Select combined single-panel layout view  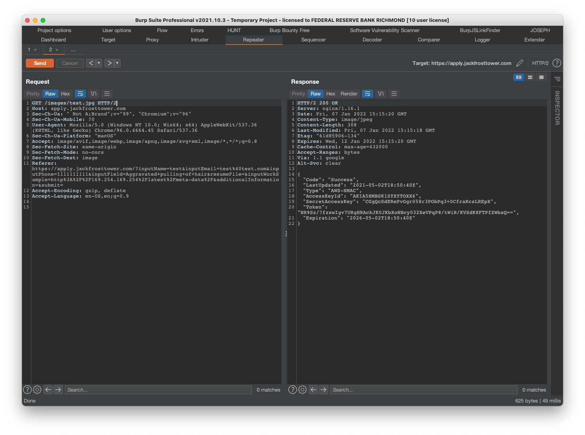tap(541, 77)
